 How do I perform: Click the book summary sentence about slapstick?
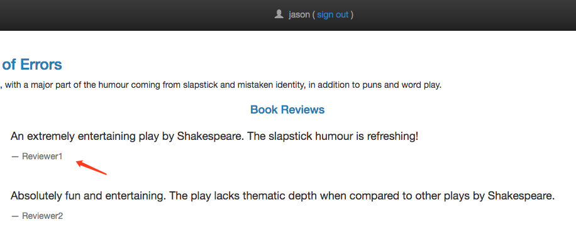click(x=221, y=86)
